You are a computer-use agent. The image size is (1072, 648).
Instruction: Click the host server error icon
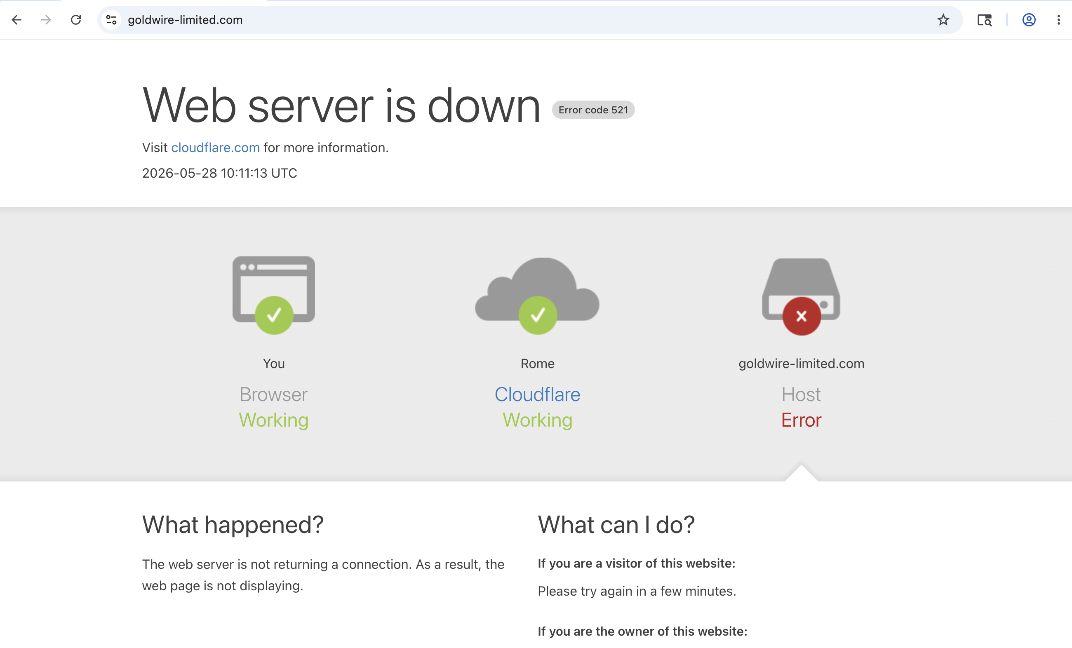tap(802, 297)
